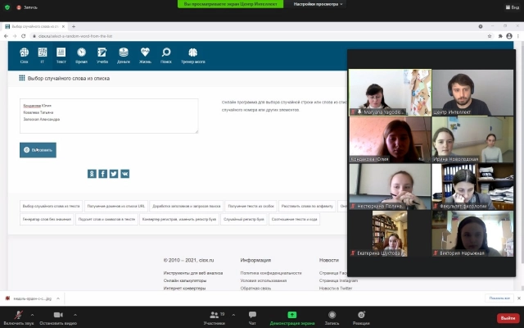Open Выбор случайного слова из текста link

tap(51, 206)
